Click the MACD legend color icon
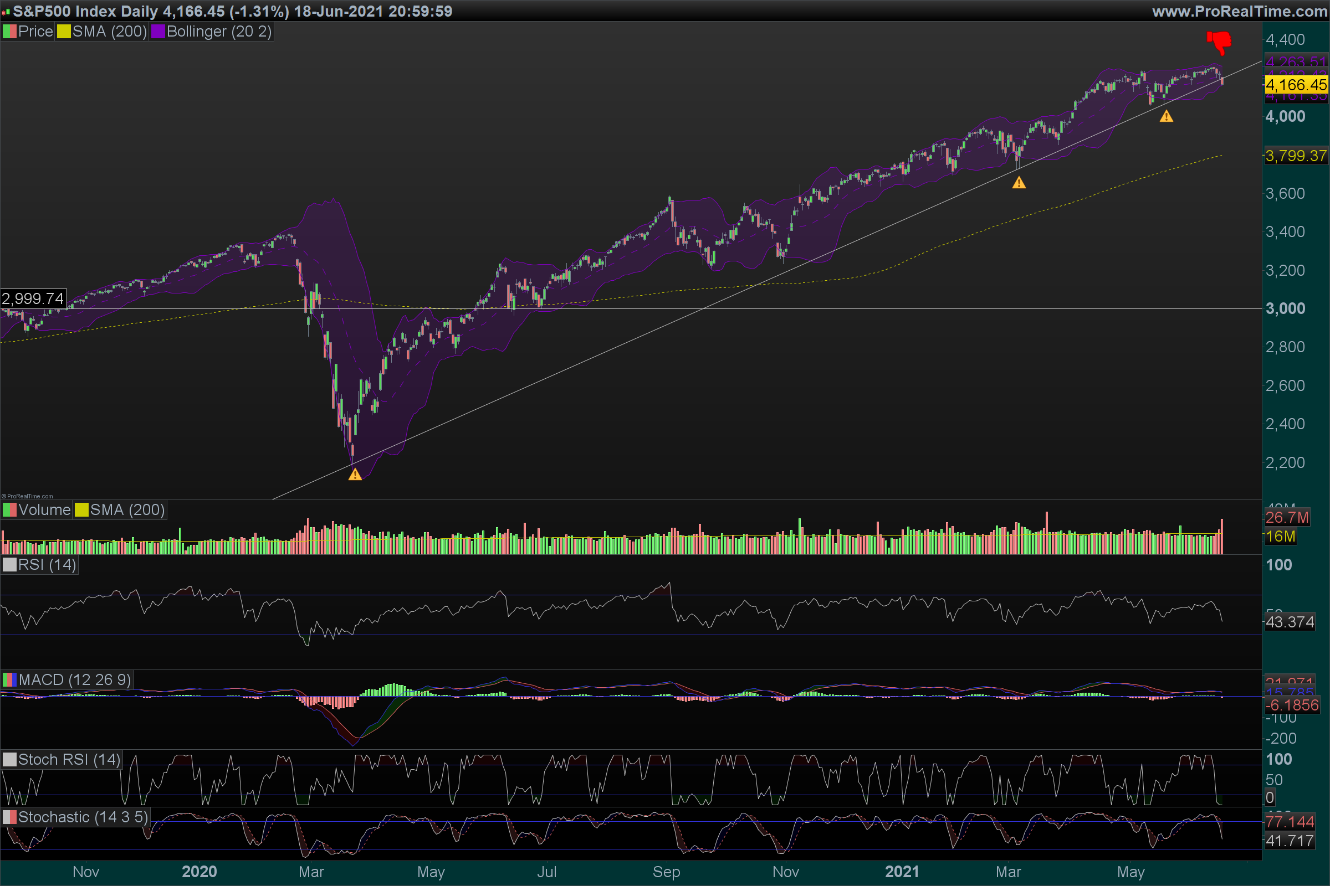The image size is (1330, 886). 9,680
